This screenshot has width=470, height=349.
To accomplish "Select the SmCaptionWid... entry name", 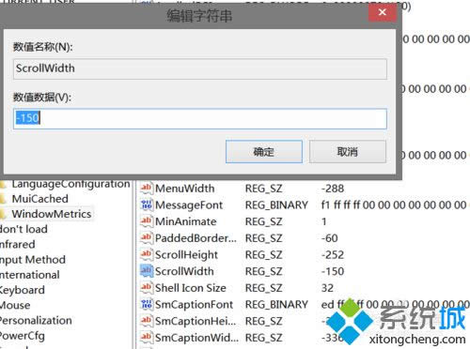I will coord(196,338).
